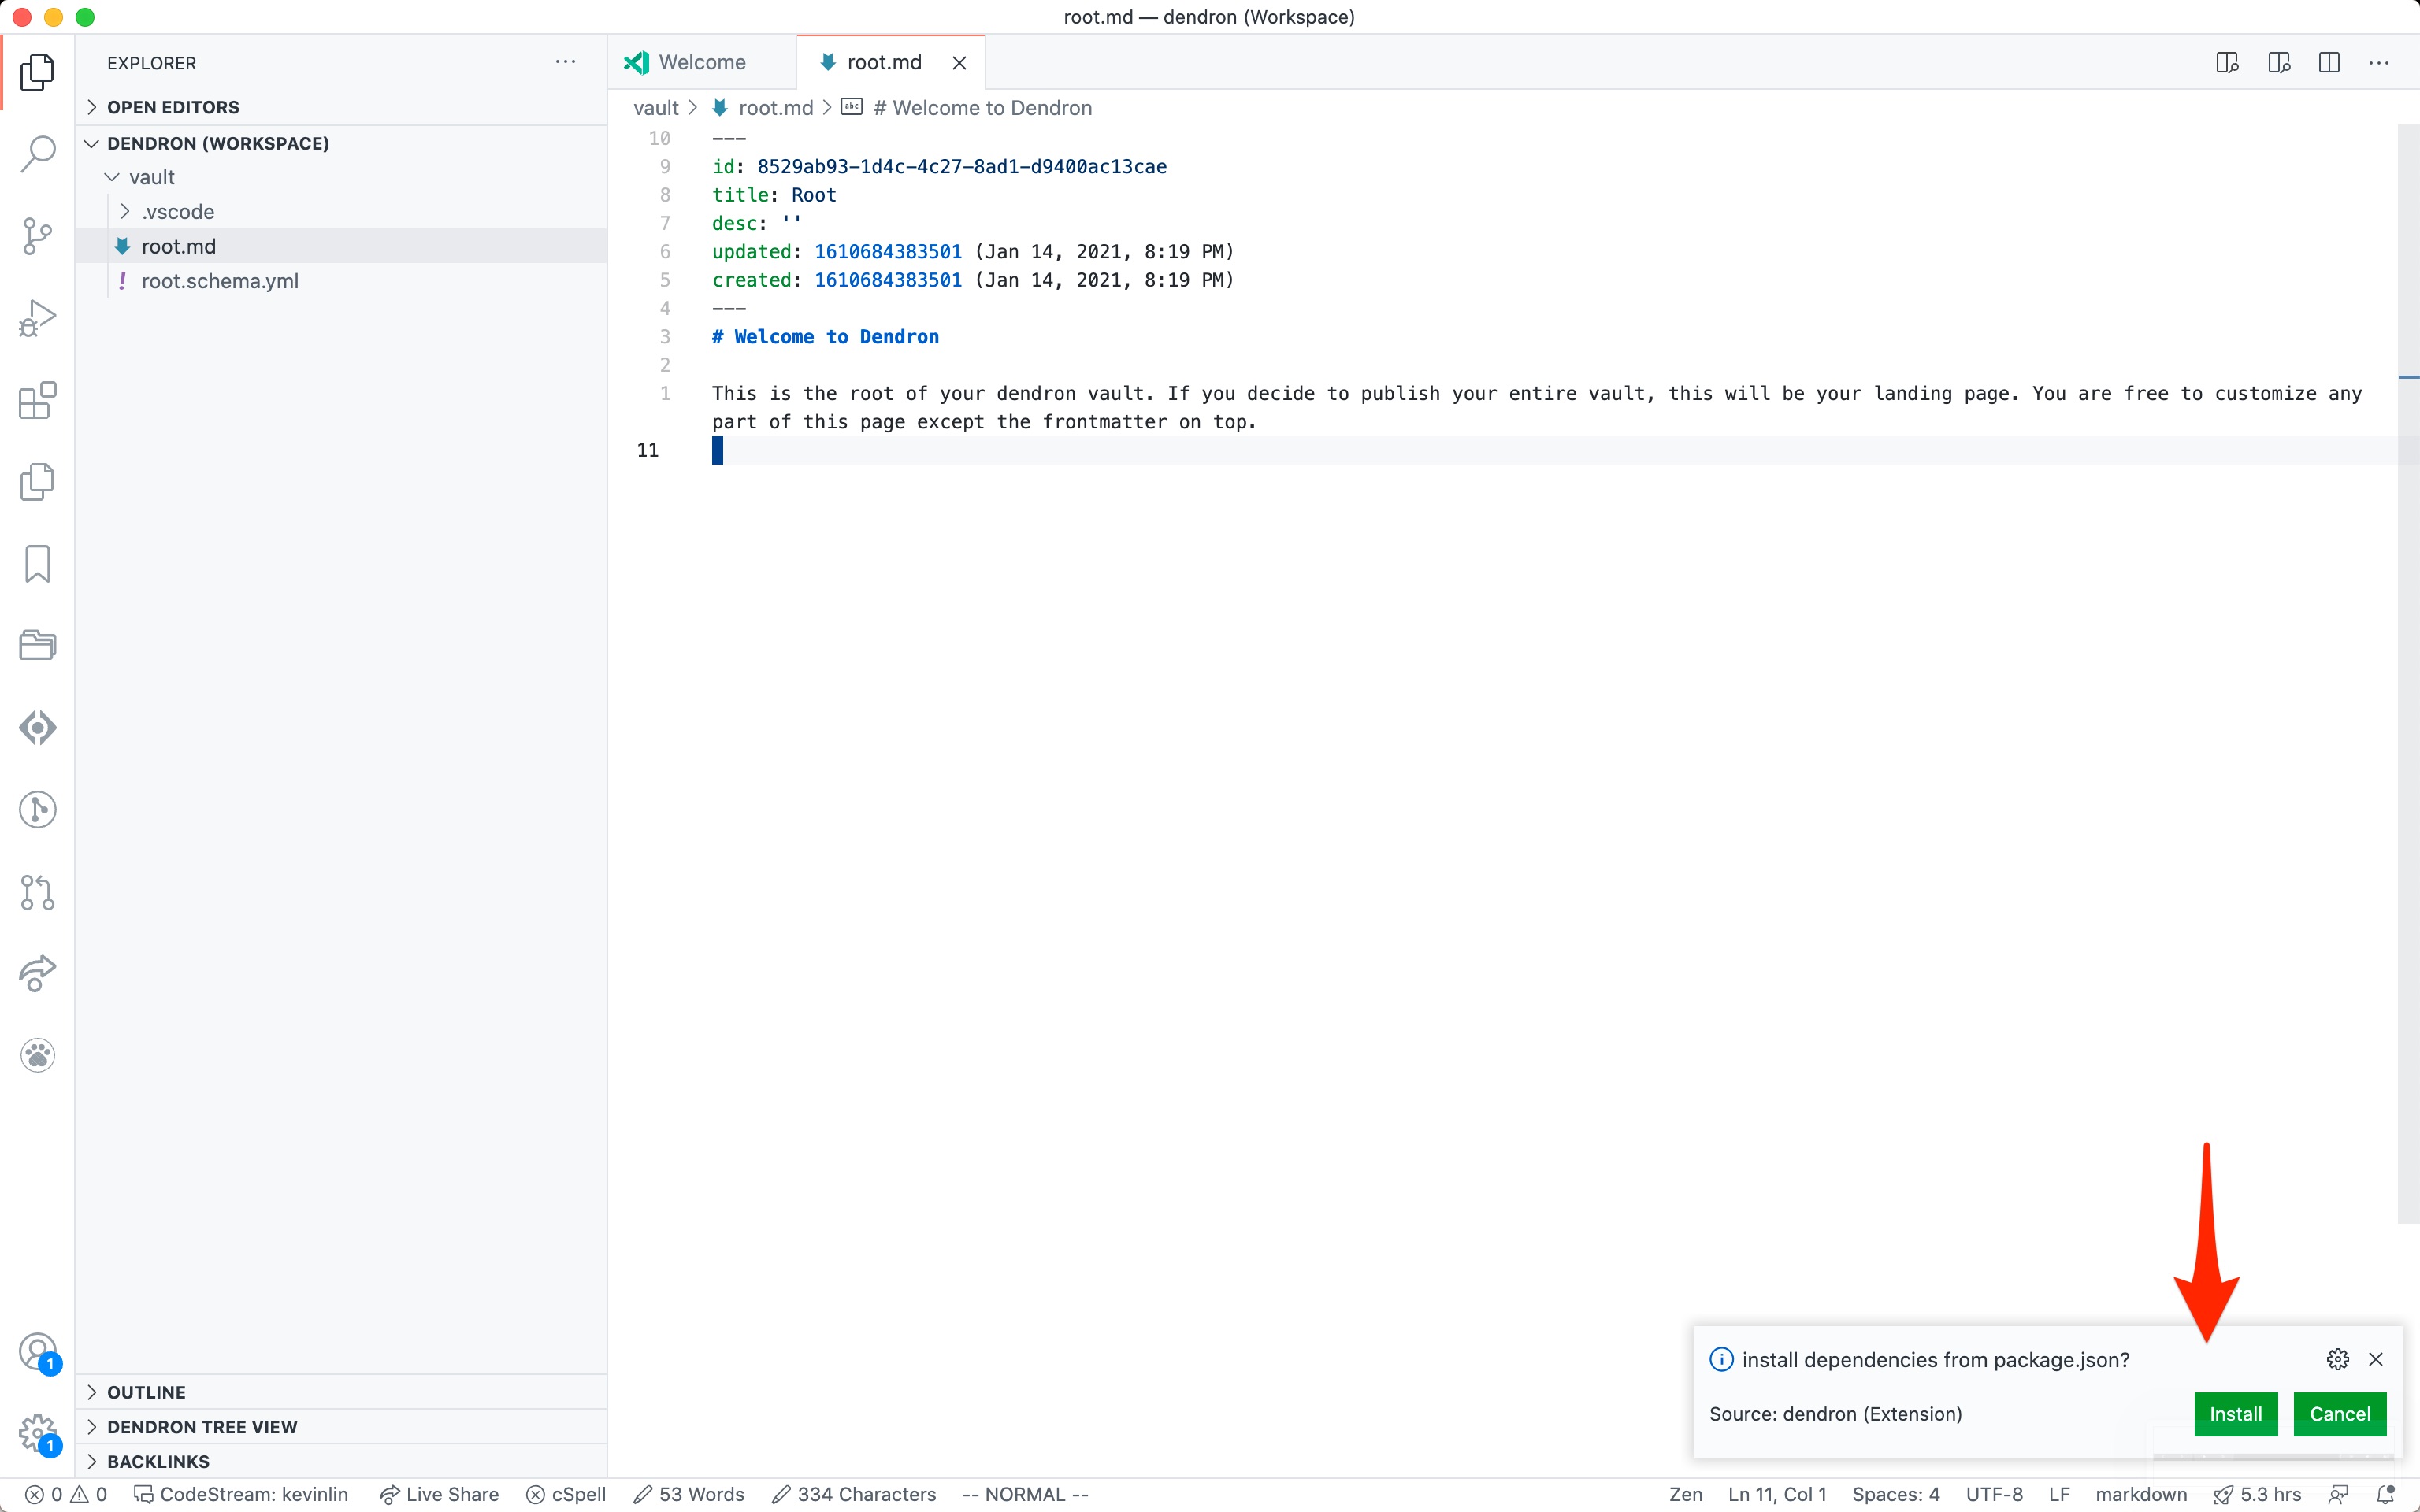Expand the .vscode folder
The height and width of the screenshot is (1512, 2420).
[340, 212]
